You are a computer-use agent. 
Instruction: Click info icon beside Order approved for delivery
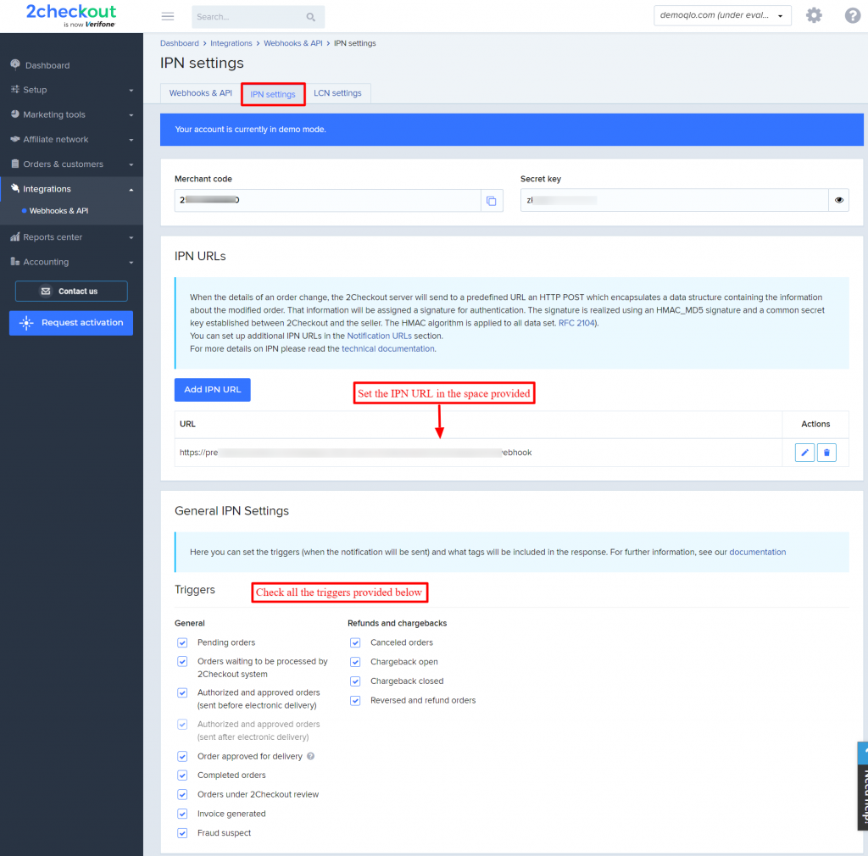pyautogui.click(x=310, y=756)
